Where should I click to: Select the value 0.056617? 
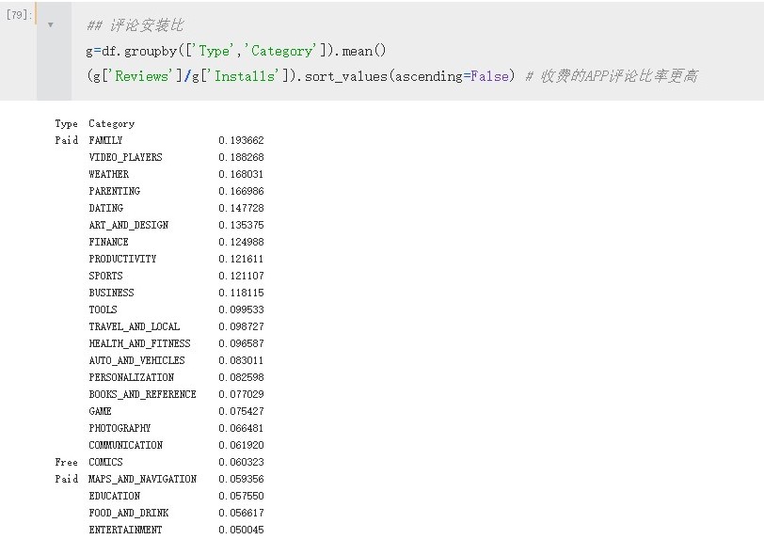pyautogui.click(x=241, y=514)
